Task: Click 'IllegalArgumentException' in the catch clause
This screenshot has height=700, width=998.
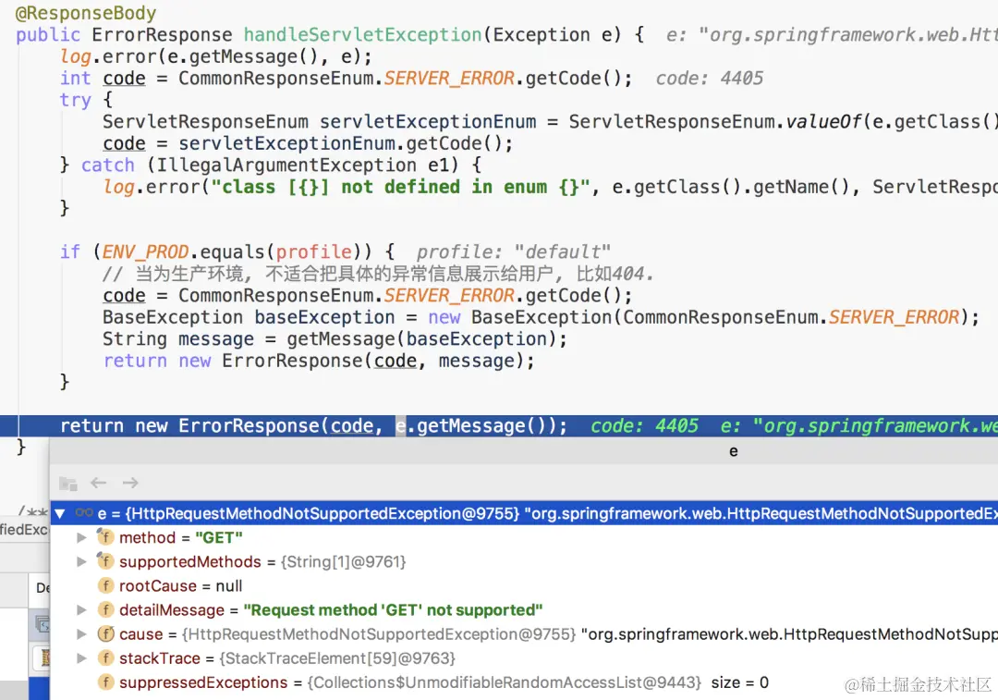Action: pos(286,165)
